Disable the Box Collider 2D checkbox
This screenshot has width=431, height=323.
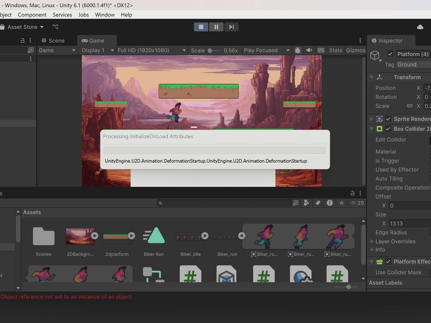pyautogui.click(x=388, y=129)
